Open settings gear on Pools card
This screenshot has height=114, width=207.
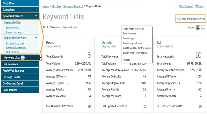[x=89, y=106]
